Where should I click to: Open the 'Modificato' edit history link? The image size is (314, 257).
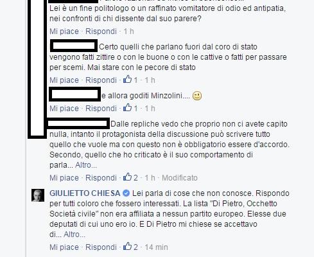click(180, 178)
